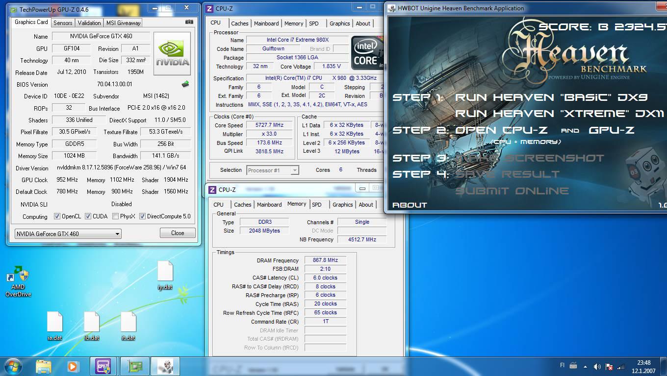
Task: Select the GPU-Z Graphics Card tab
Action: click(31, 22)
